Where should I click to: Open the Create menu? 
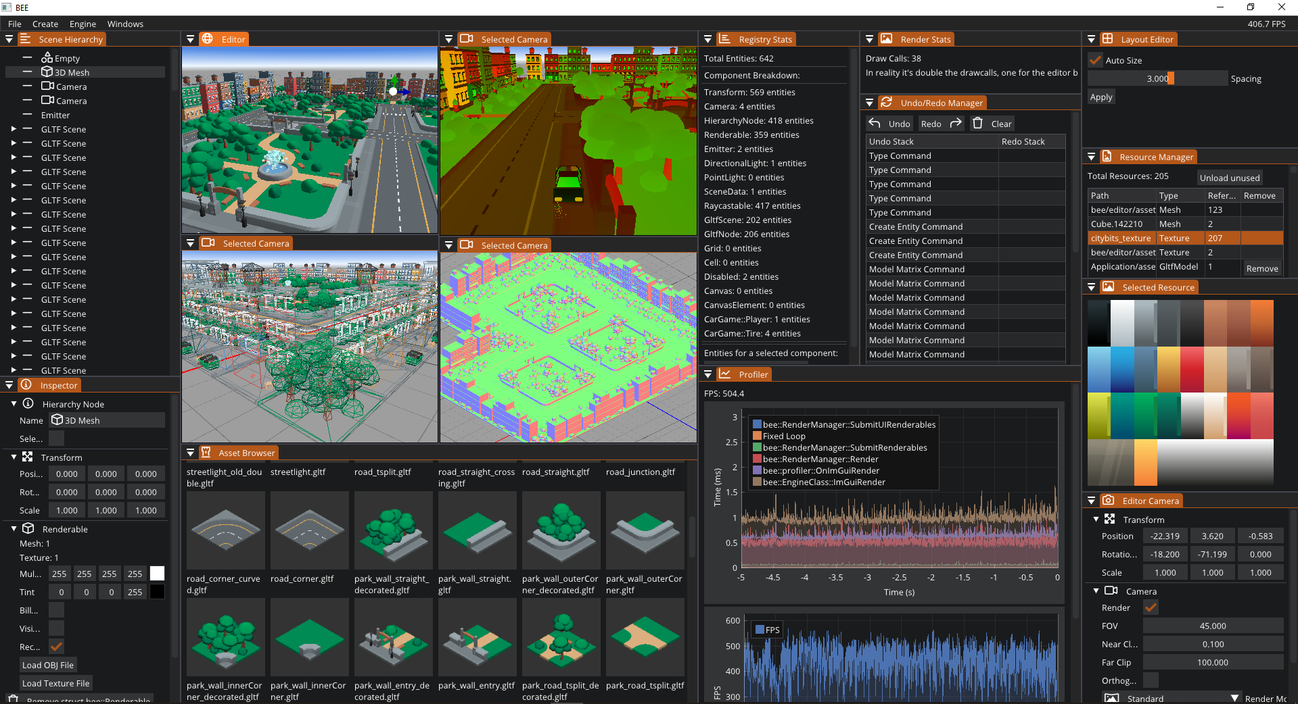coord(45,24)
